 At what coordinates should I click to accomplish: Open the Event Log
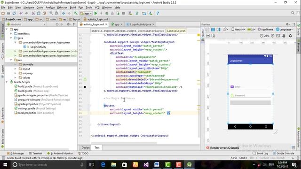[260, 154]
